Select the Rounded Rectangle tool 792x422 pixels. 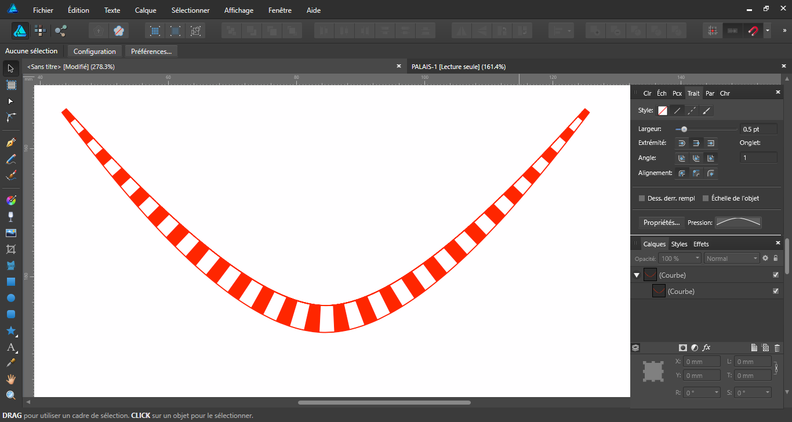click(10, 314)
